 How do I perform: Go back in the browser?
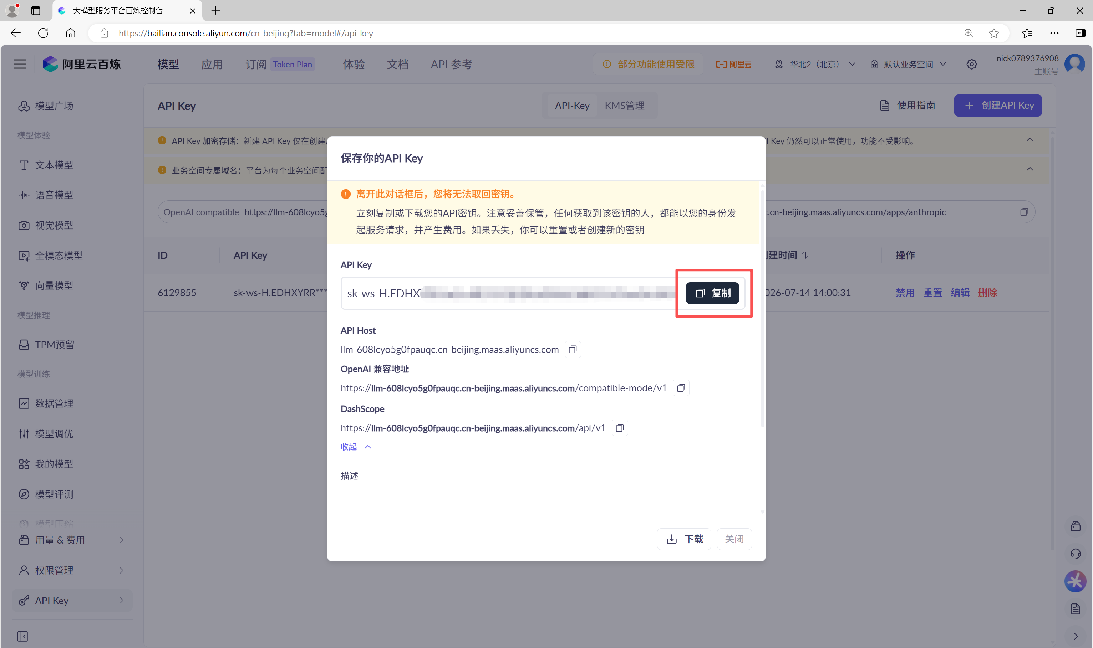(x=16, y=33)
